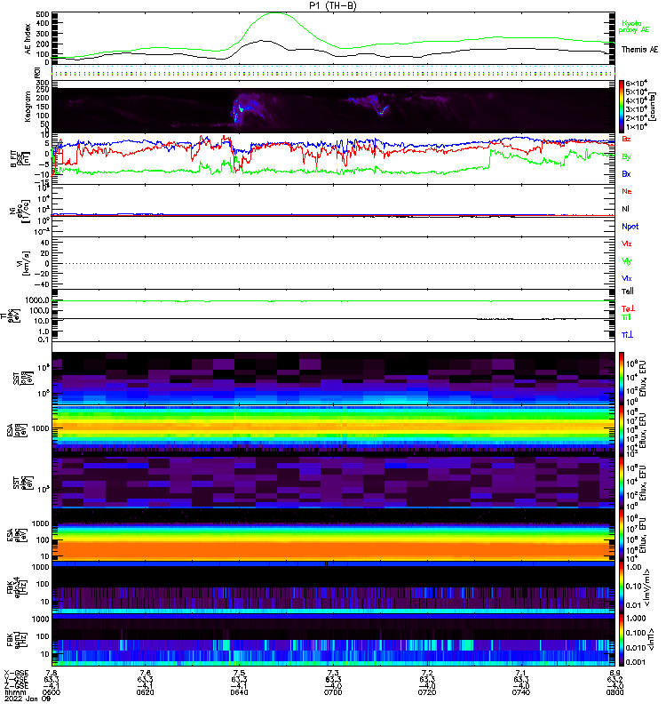Click the Keogram counts color bar
This screenshot has width=666, height=711.
(622, 107)
